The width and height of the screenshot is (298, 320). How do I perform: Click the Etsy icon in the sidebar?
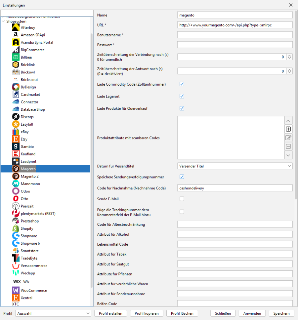coord(16,139)
